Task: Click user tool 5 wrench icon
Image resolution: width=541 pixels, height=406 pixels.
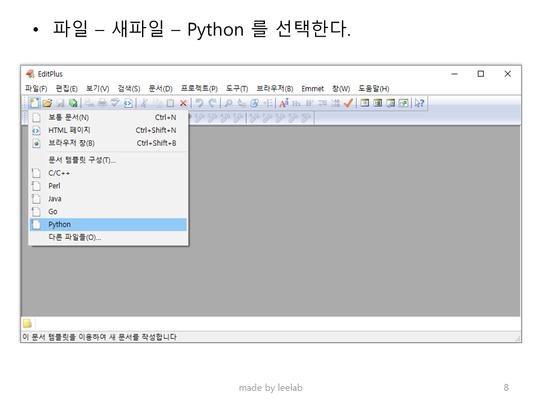Action: pyautogui.click(x=238, y=118)
